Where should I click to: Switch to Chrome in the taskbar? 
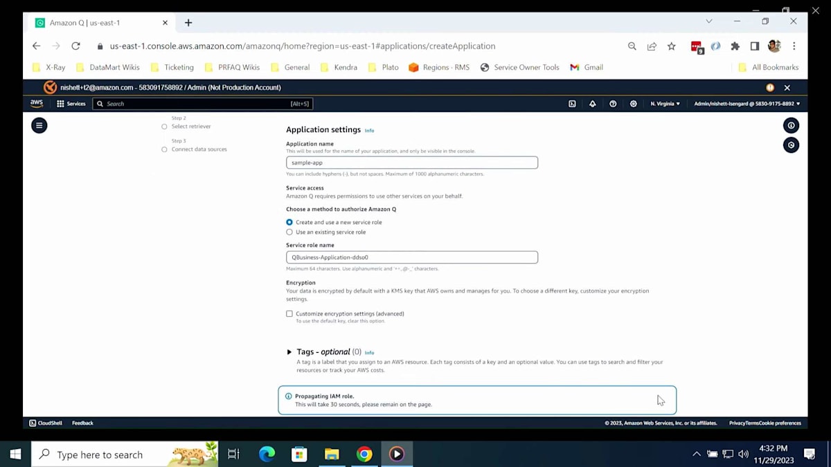click(x=364, y=454)
